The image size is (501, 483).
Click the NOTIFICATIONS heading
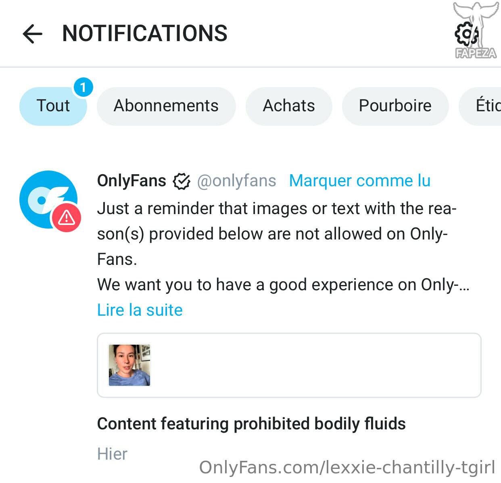coord(145,33)
